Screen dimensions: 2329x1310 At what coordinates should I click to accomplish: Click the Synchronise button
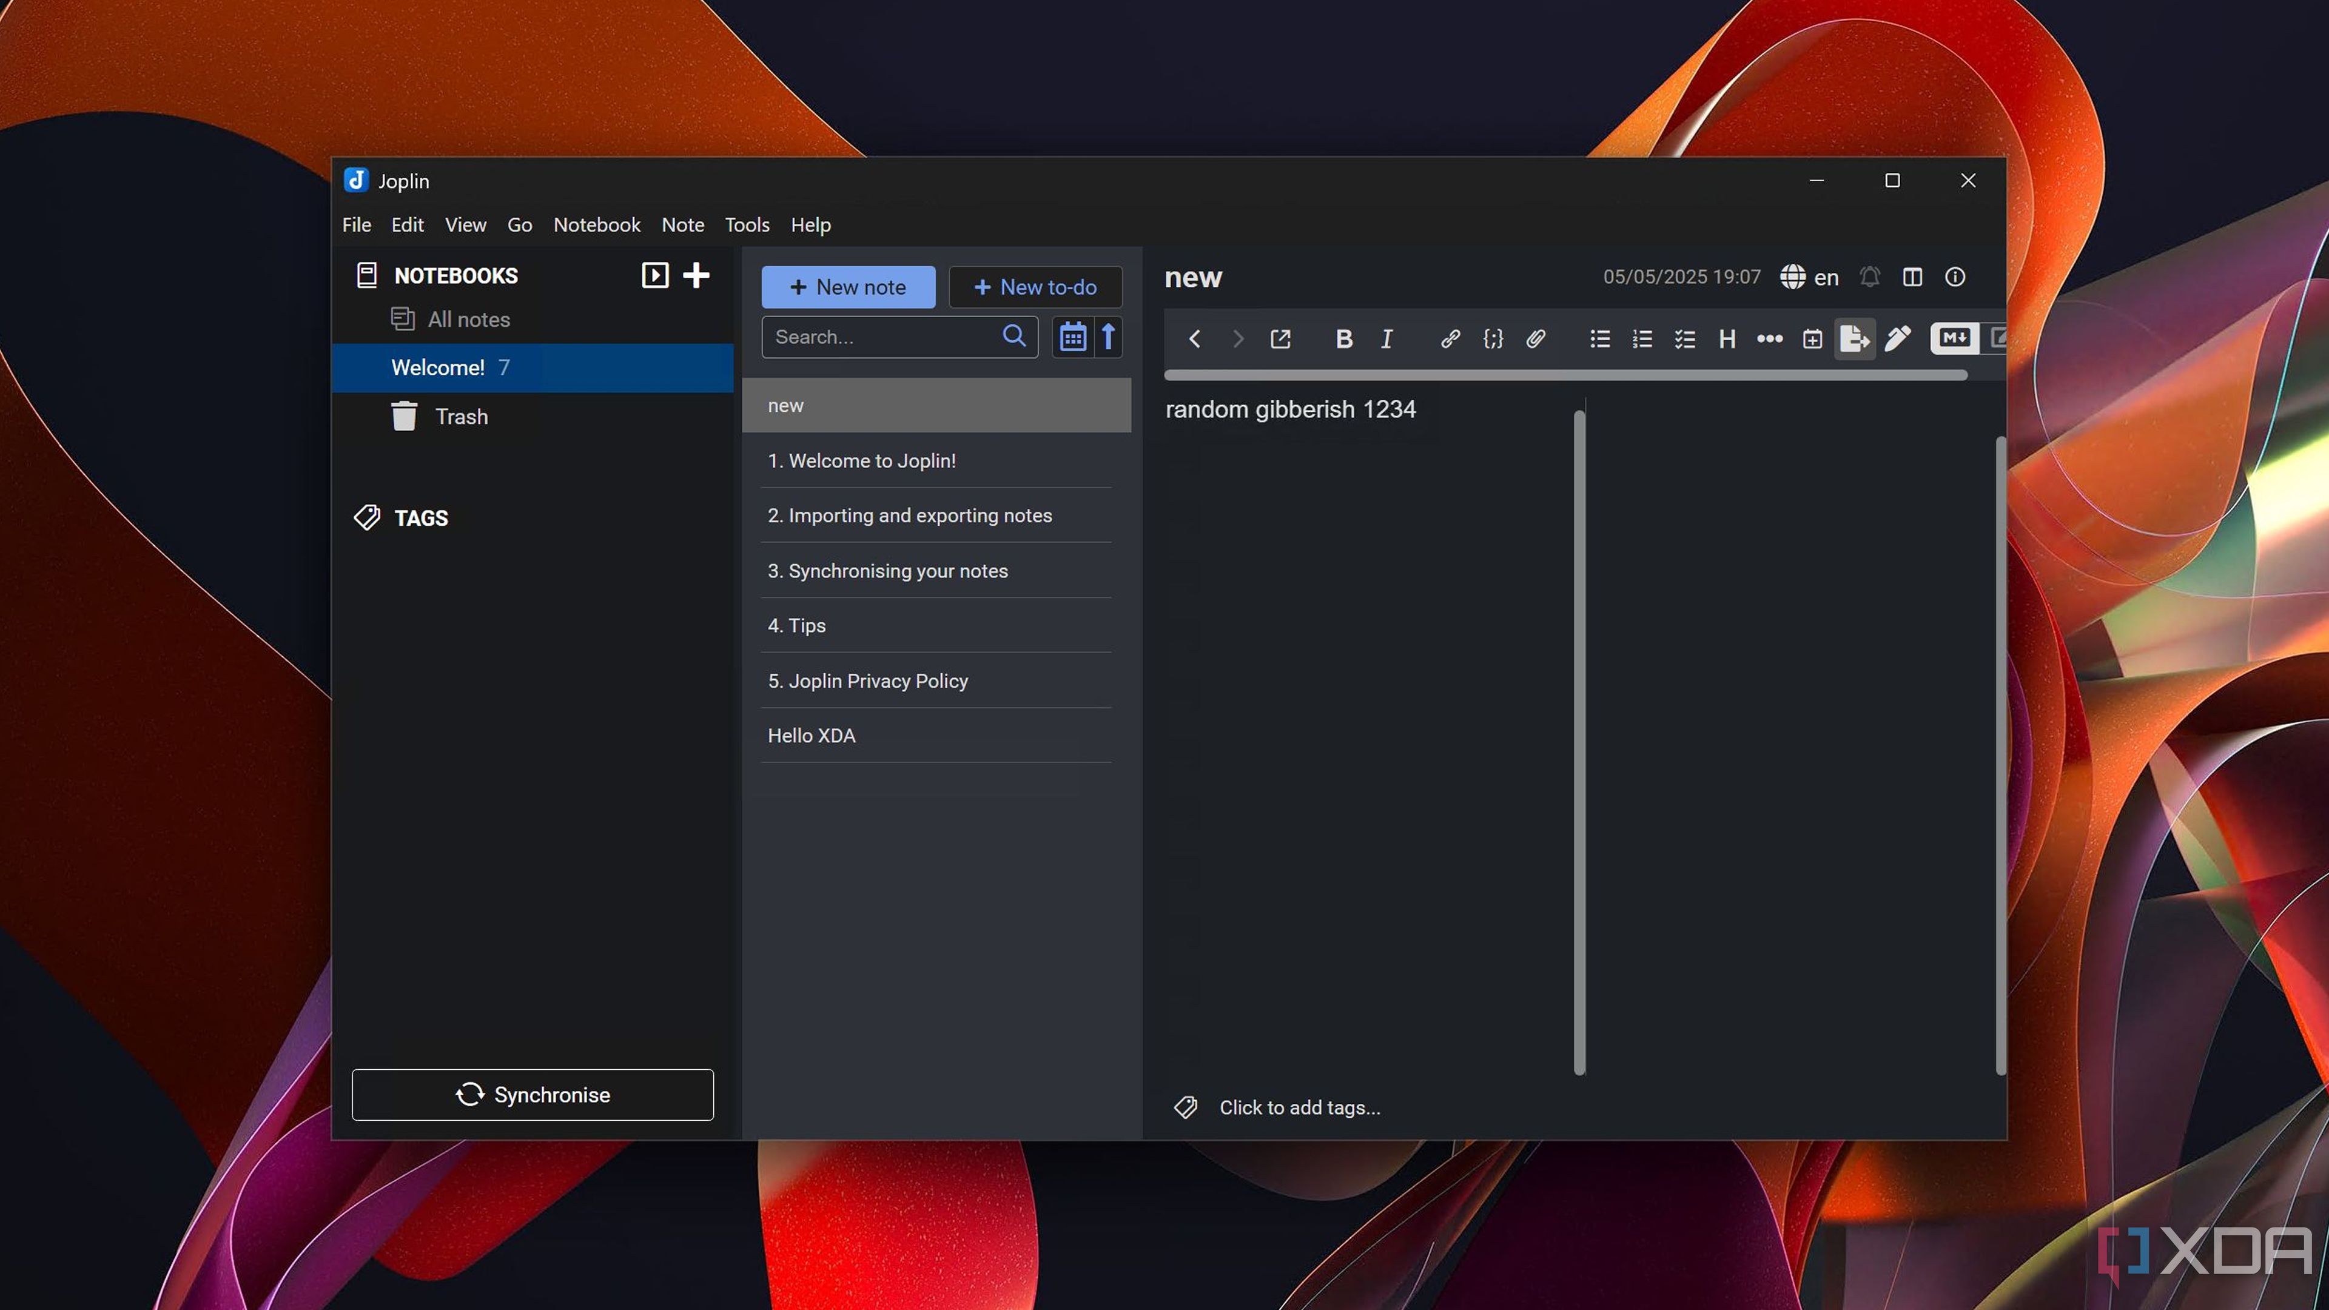533,1094
